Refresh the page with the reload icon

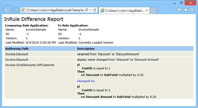[95, 10]
